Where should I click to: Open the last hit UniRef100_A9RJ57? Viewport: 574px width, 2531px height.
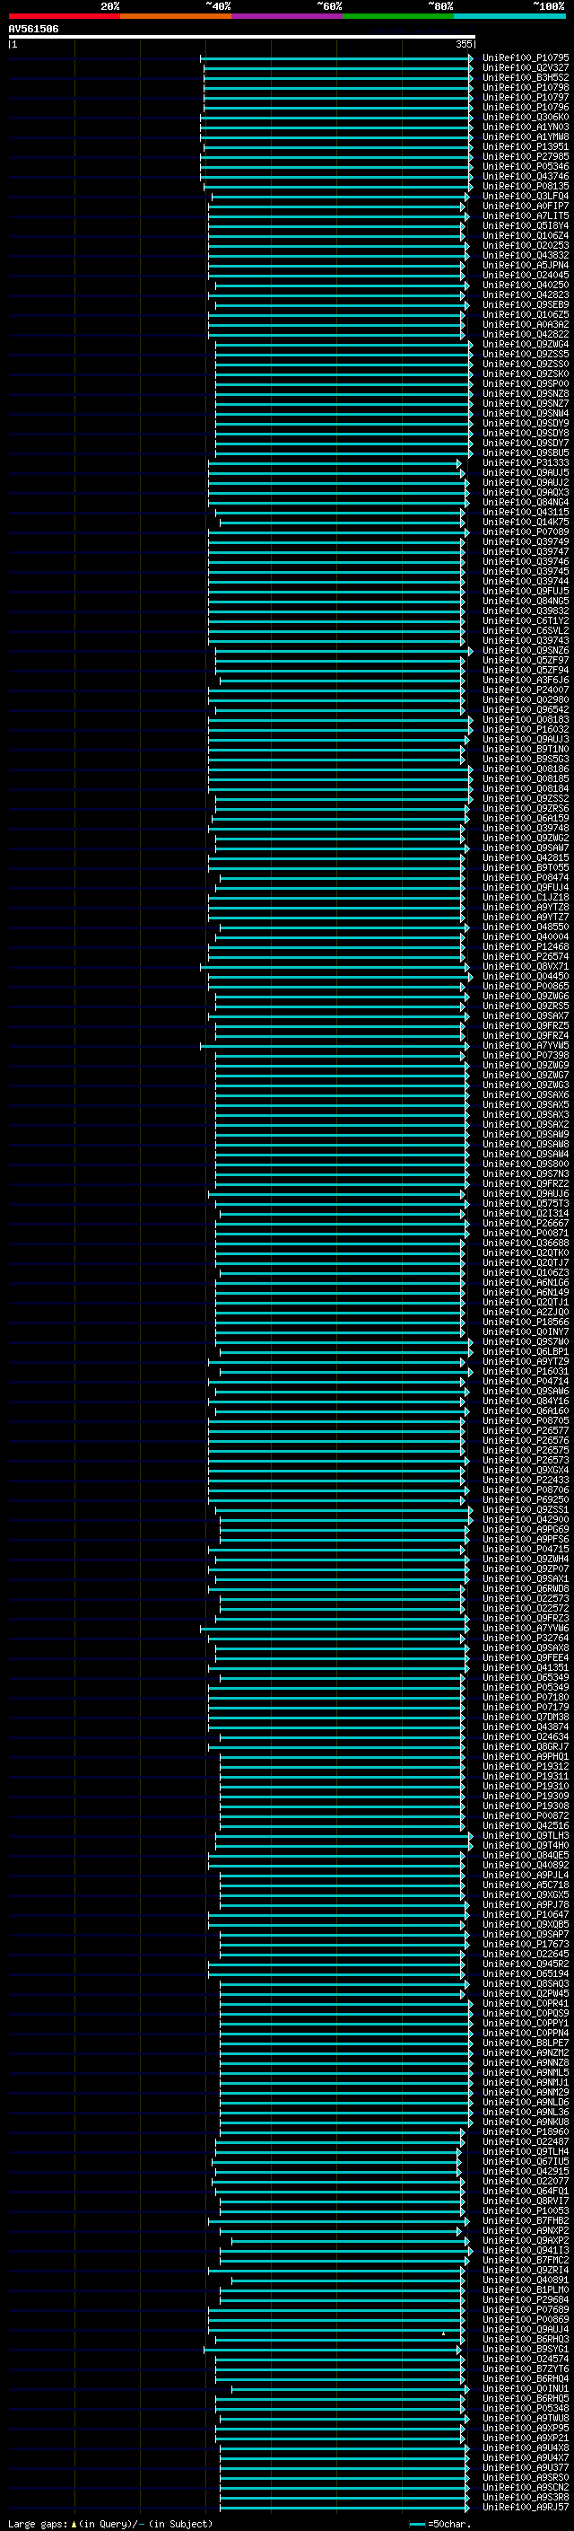pos(525,2507)
